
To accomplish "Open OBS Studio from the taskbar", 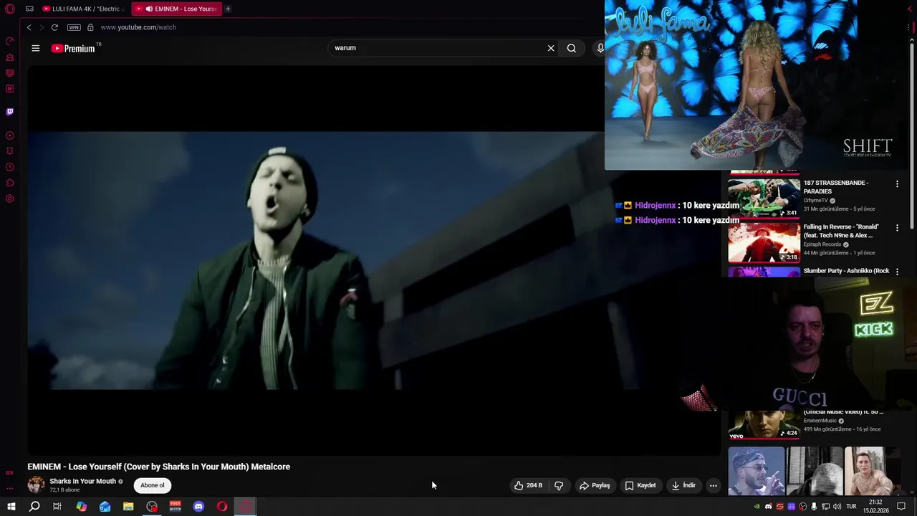I will [152, 507].
